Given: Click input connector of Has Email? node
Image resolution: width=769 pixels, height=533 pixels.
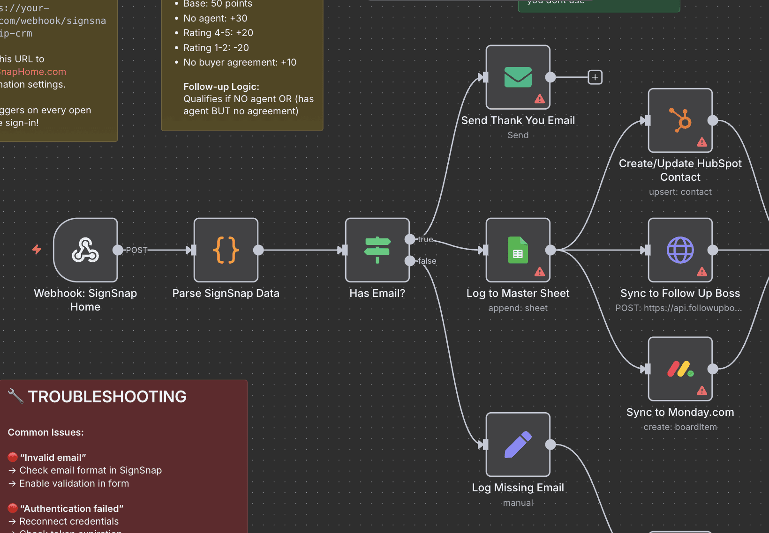Looking at the screenshot, I should pos(345,250).
